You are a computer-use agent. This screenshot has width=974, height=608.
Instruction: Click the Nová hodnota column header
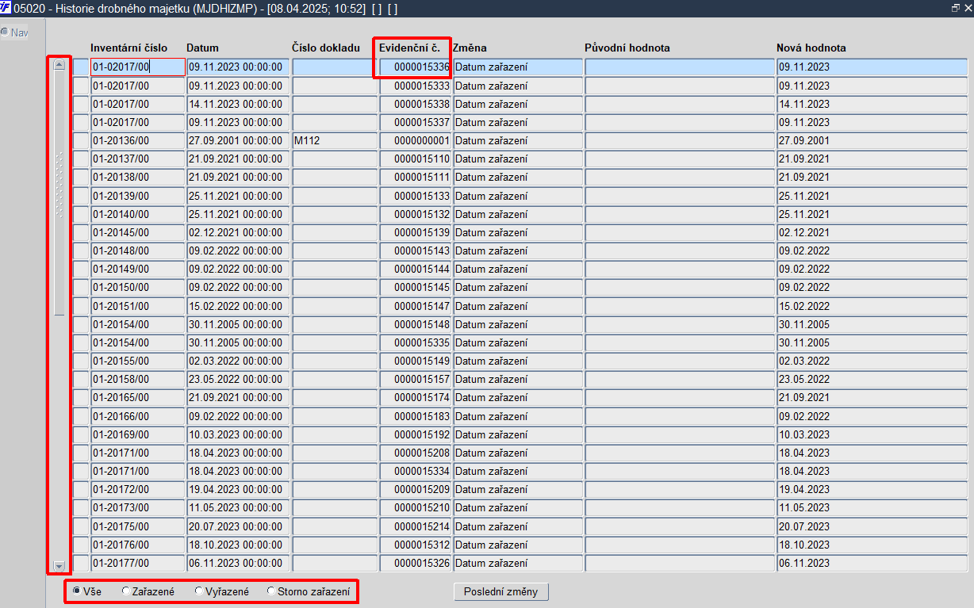pyautogui.click(x=811, y=48)
